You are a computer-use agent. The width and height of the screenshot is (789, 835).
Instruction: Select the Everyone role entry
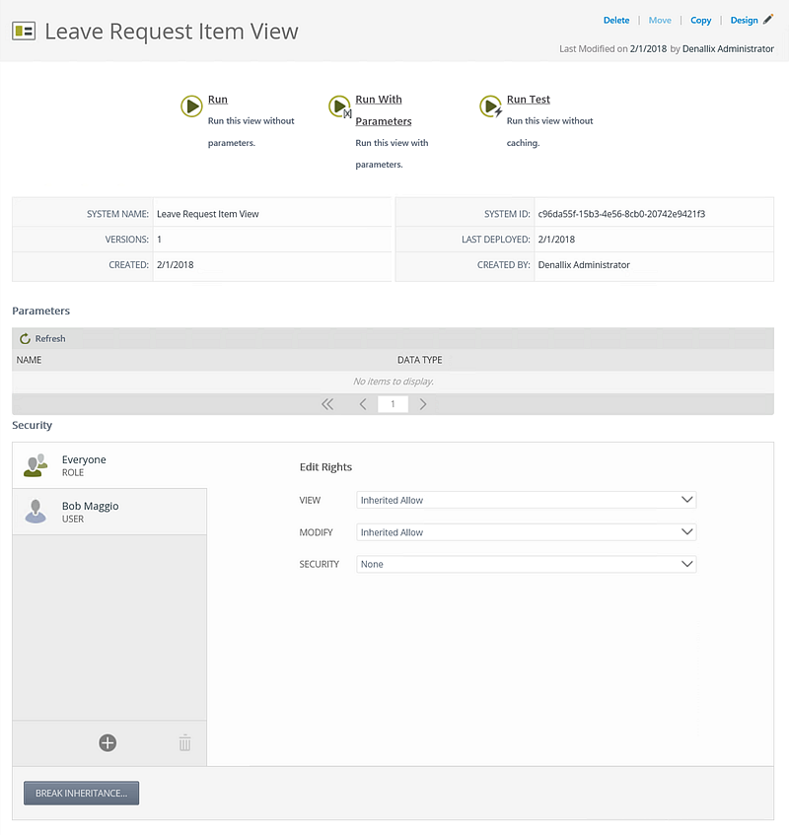(109, 465)
